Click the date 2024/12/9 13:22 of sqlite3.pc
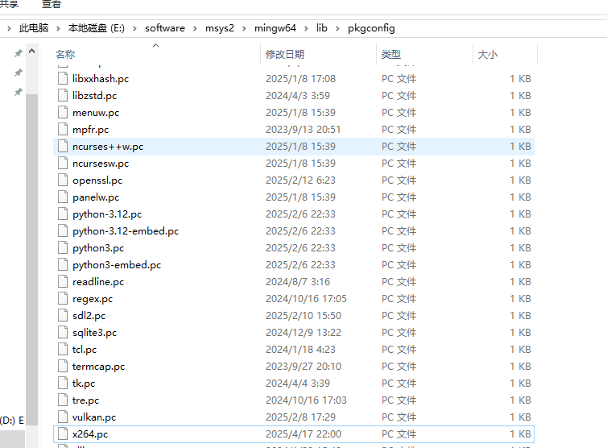Image resolution: width=607 pixels, height=448 pixels. [x=303, y=333]
